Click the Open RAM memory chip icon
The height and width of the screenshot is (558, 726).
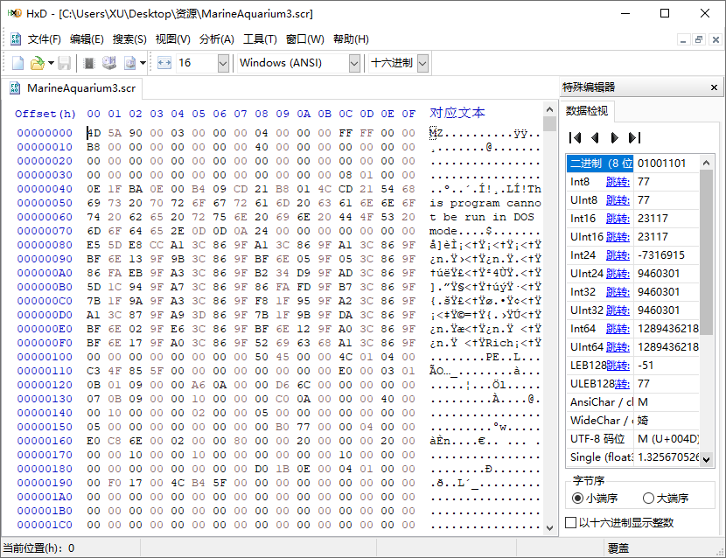pyautogui.click(x=89, y=63)
